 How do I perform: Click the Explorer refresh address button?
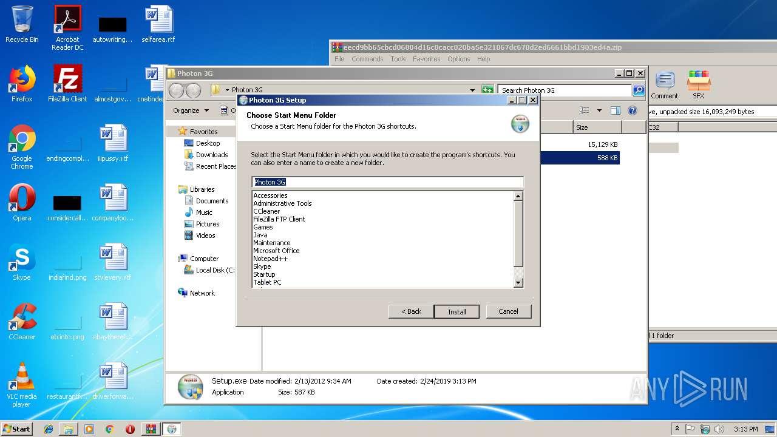pyautogui.click(x=487, y=90)
